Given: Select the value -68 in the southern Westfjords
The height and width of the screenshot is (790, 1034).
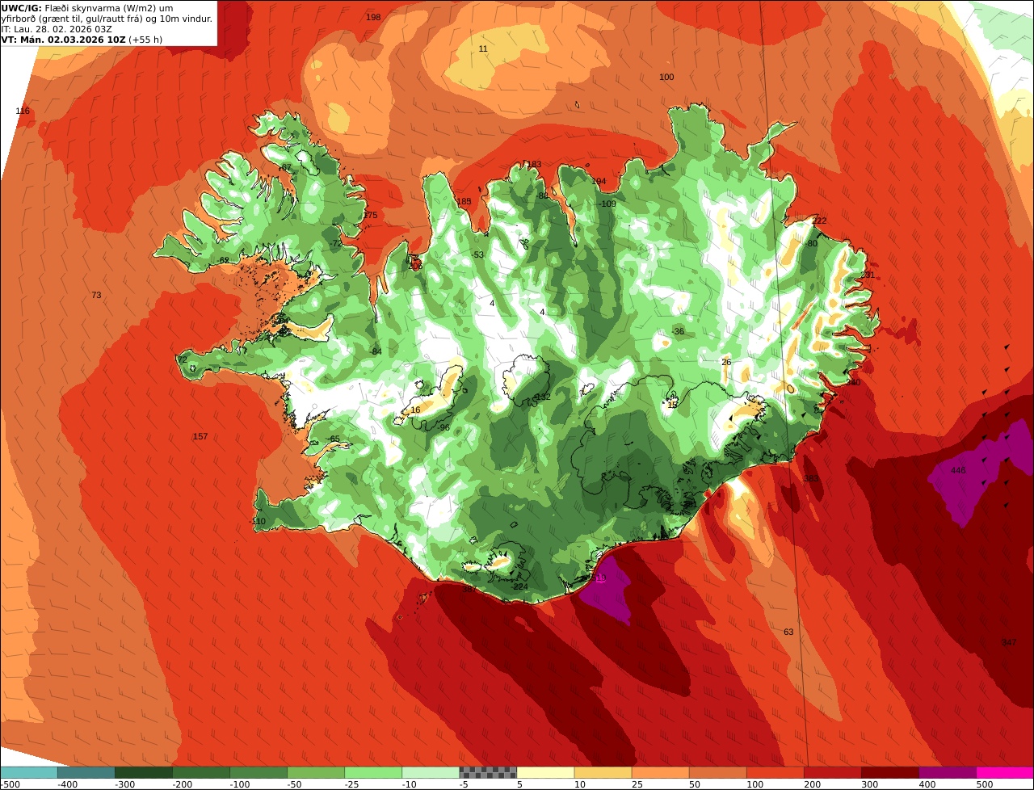Looking at the screenshot, I should (x=223, y=260).
